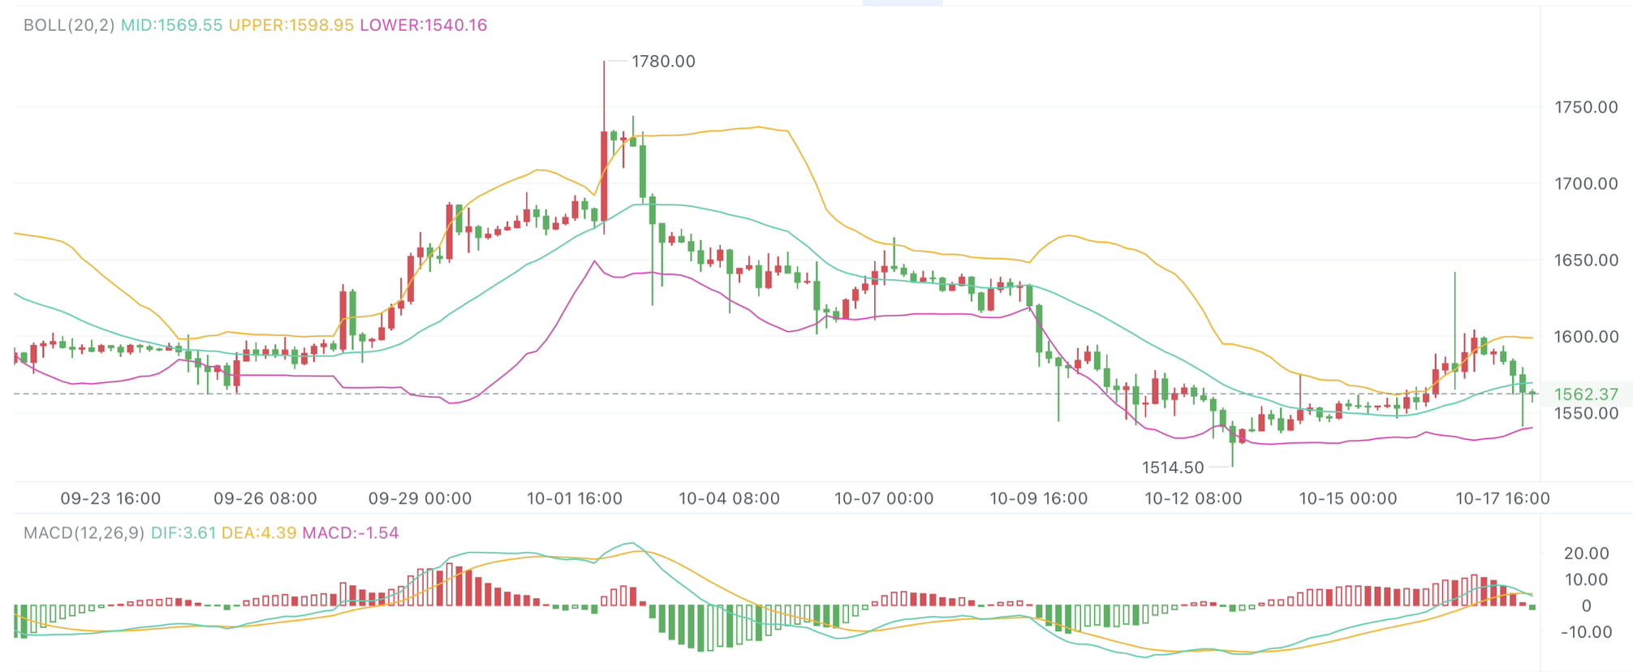Click the MACD:-1.54 value
This screenshot has width=1633, height=672.
351,533
